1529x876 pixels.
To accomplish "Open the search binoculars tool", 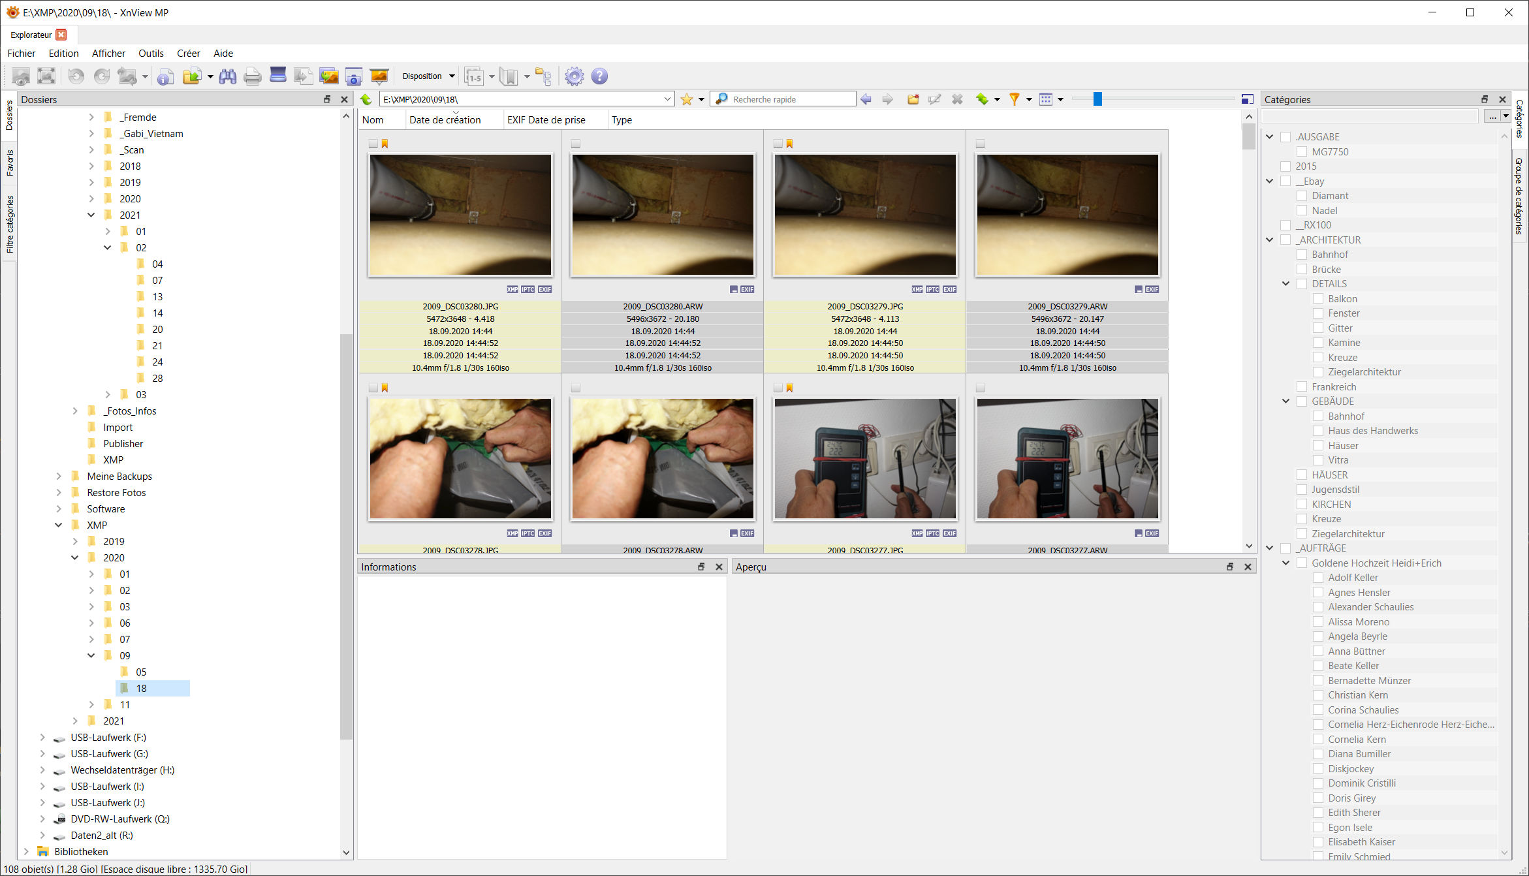I will (x=227, y=76).
